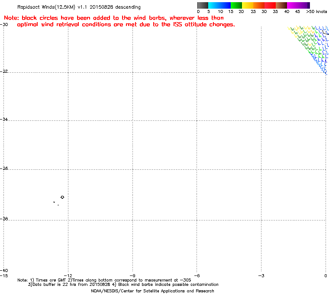Click the longitude label '-9'

click(132, 275)
